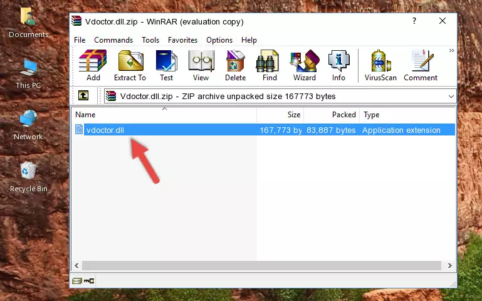
Task: Sort by Packed column header
Action: [332, 115]
